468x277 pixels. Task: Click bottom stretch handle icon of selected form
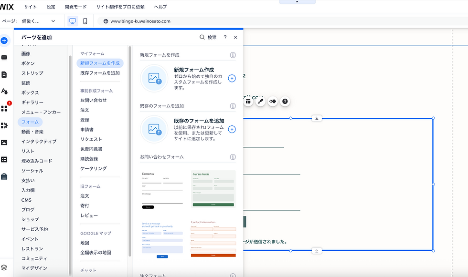[x=317, y=251]
